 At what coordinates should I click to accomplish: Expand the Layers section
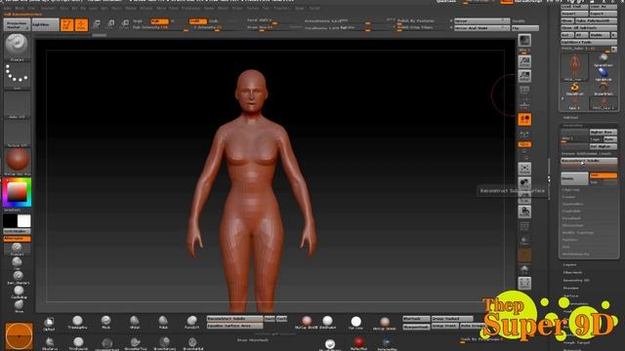(570, 264)
